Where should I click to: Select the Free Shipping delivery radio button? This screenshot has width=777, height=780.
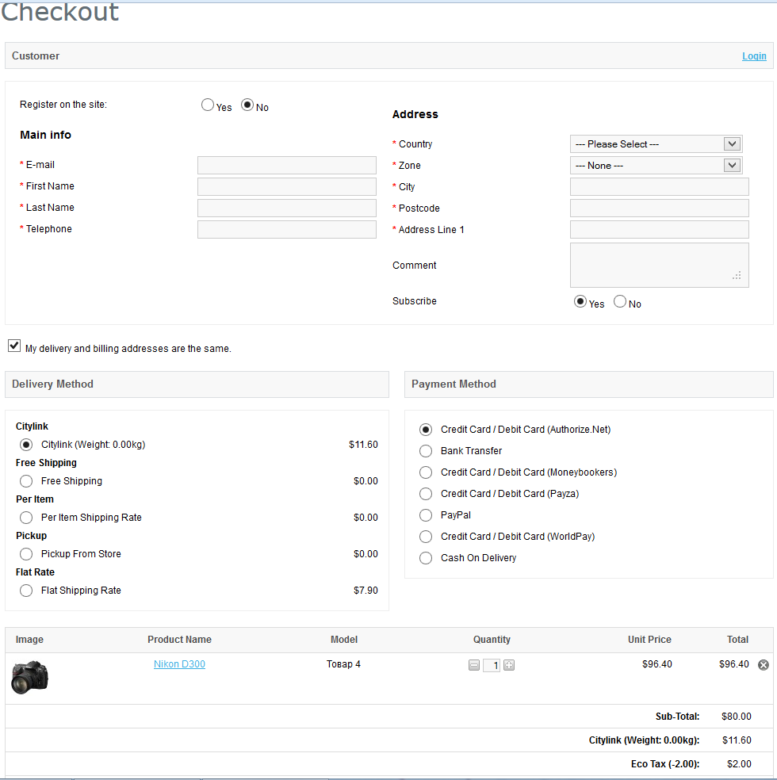(x=26, y=481)
